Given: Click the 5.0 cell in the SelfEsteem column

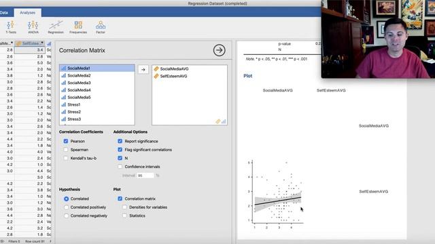Looking at the screenshot, I should 30,63.
